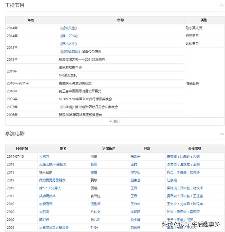Open director 王力宏 in the 导演 column
The image size is (225, 232).
point(135,204)
